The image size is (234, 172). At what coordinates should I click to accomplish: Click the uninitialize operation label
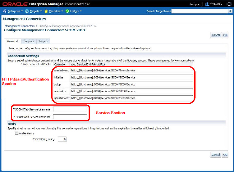pos(60,91)
